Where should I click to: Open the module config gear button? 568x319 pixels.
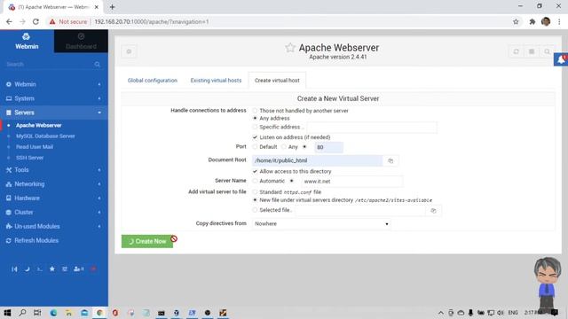point(129,51)
